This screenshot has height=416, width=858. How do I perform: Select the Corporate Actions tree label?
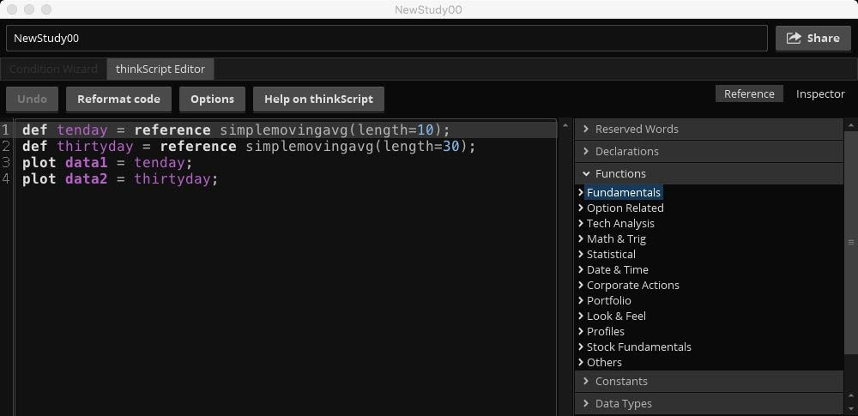633,285
